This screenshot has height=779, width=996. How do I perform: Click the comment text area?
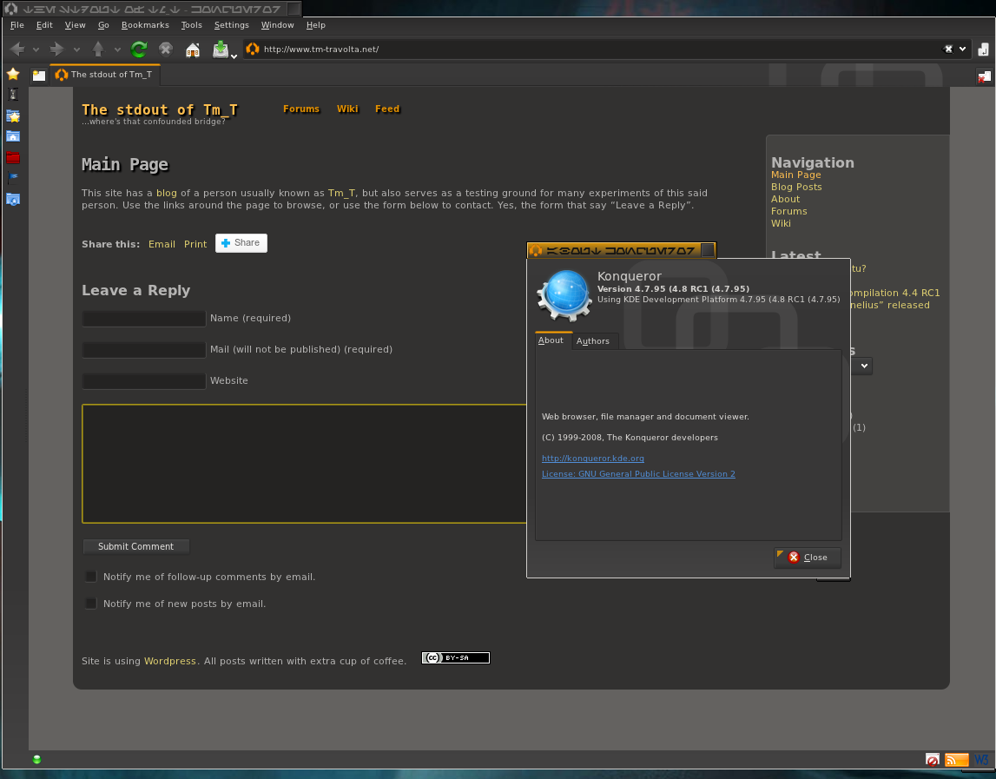coord(304,464)
